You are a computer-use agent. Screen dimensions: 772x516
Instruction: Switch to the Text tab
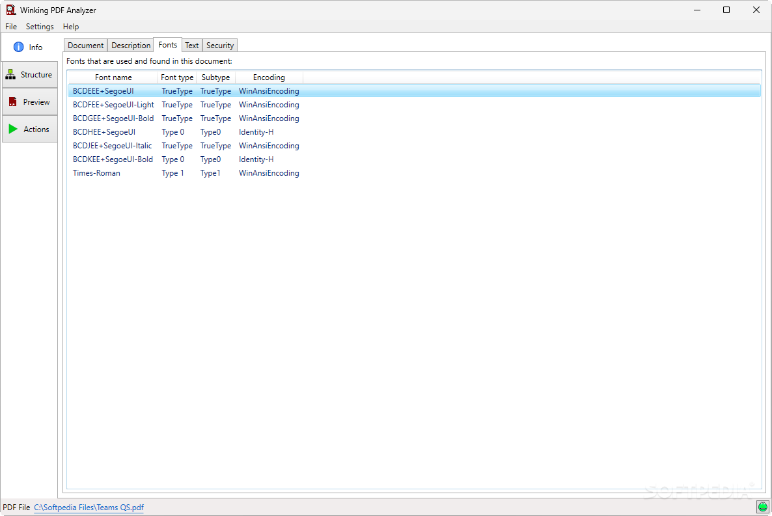point(192,46)
